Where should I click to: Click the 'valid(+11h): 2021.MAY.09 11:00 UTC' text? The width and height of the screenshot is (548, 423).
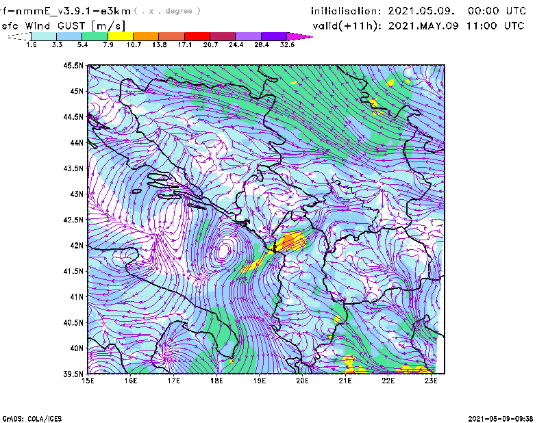coord(419,26)
